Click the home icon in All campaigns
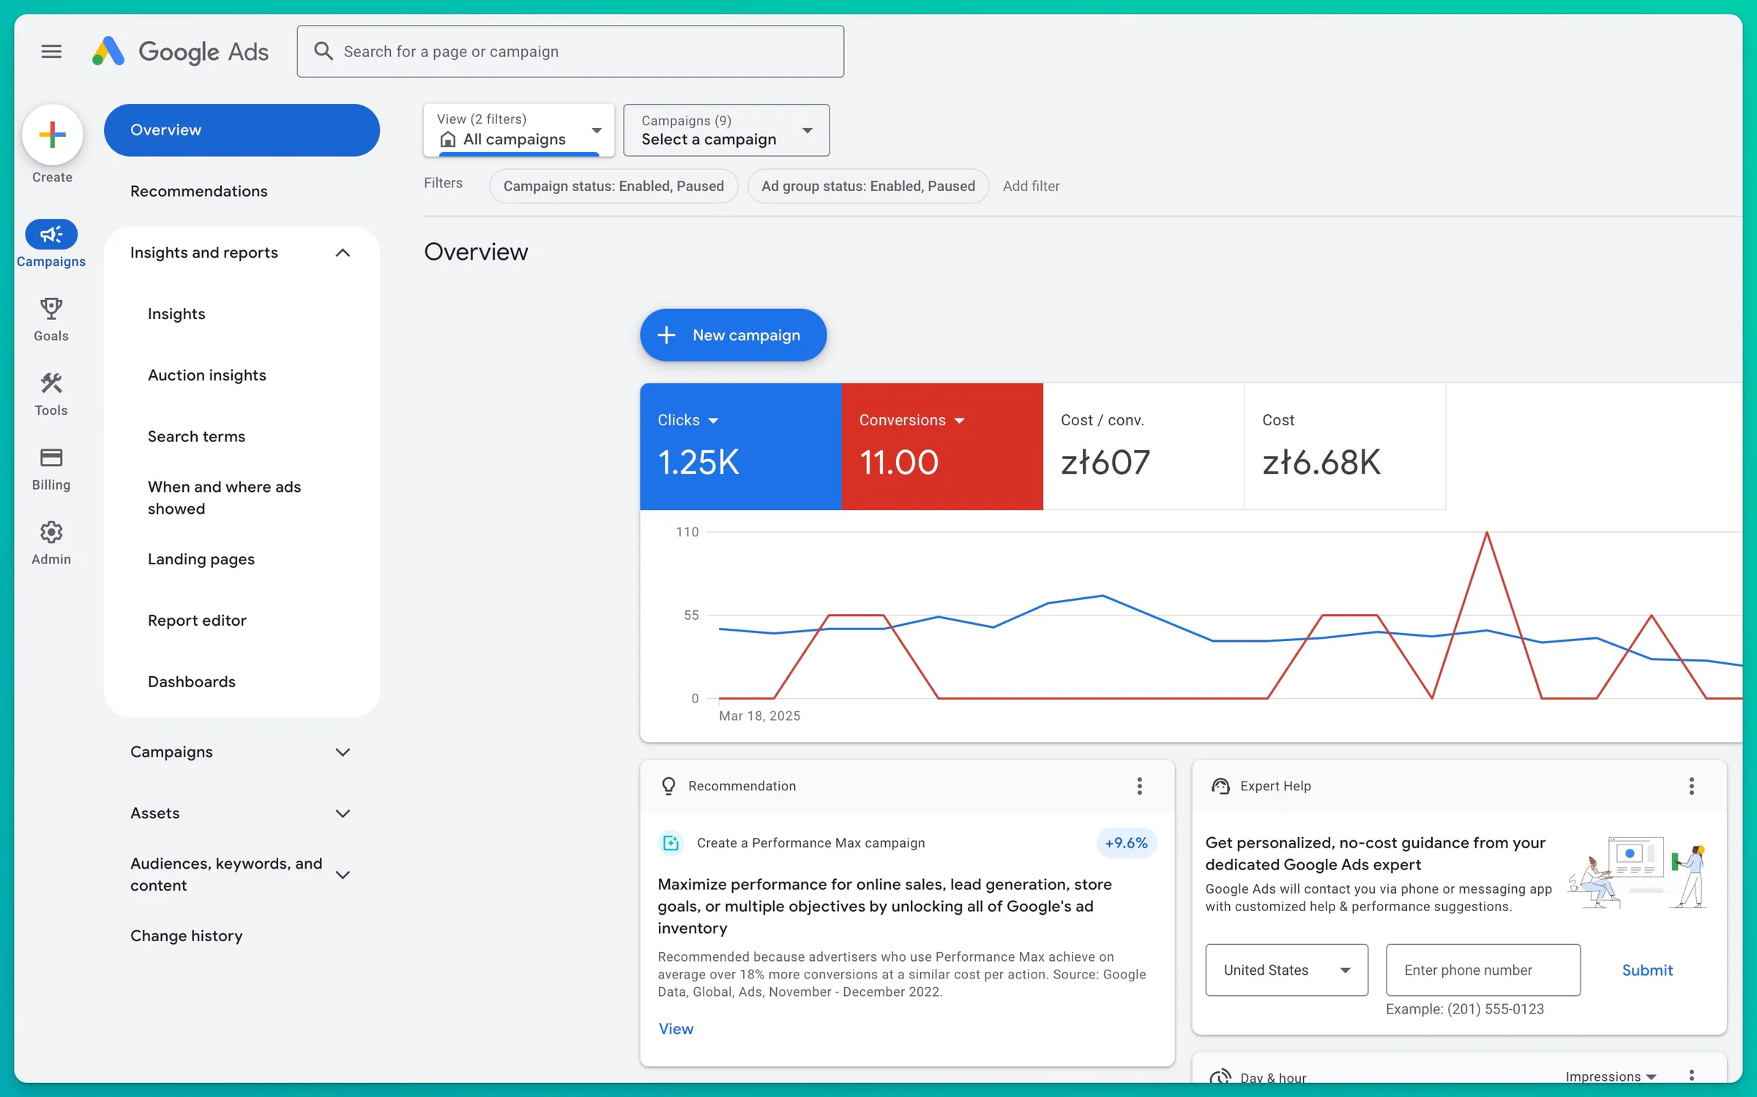The height and width of the screenshot is (1097, 1757). pyautogui.click(x=448, y=139)
